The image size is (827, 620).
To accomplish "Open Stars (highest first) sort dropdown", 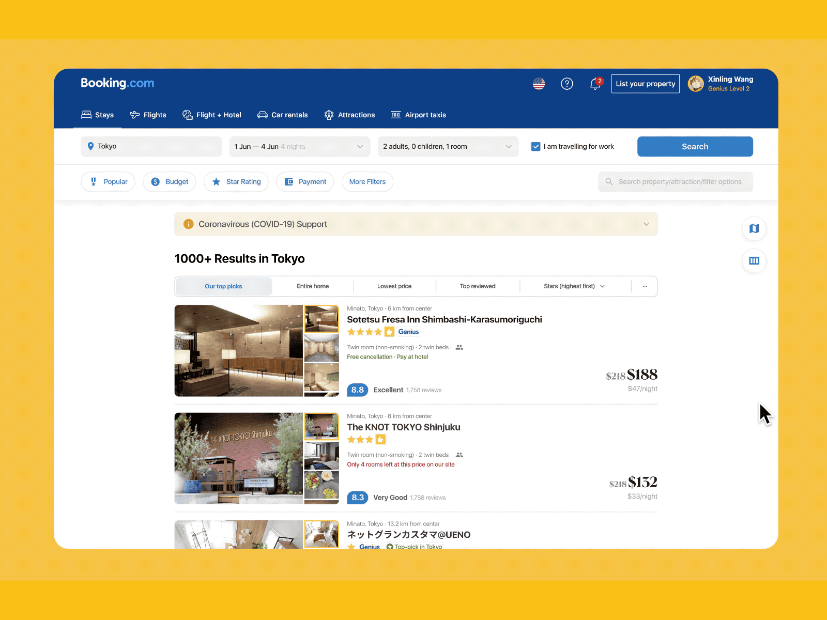I will point(574,286).
